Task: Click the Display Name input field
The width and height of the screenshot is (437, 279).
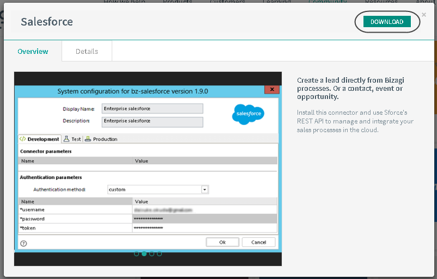Action: pos(153,108)
